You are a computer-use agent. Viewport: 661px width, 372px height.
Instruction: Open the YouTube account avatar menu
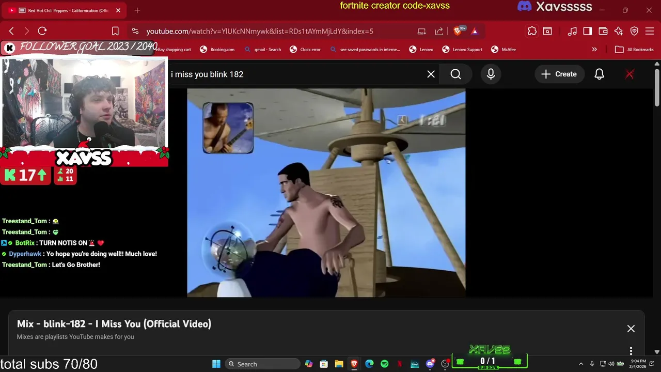(629, 74)
